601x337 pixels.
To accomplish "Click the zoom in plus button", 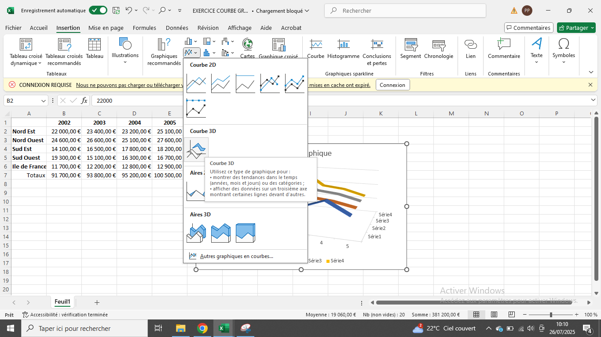I will [577, 315].
